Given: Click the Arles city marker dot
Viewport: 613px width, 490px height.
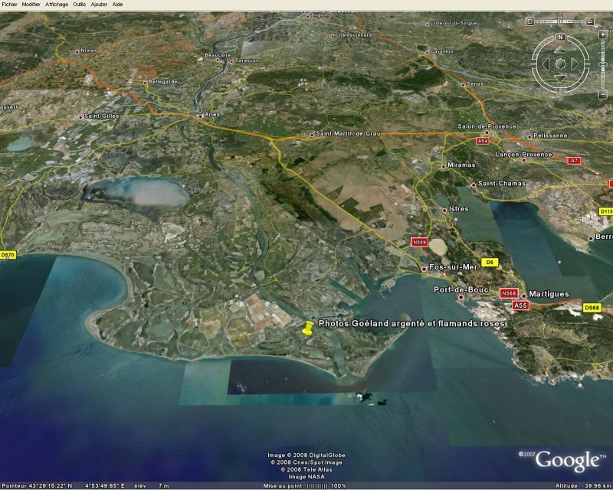Looking at the screenshot, I should click(200, 116).
